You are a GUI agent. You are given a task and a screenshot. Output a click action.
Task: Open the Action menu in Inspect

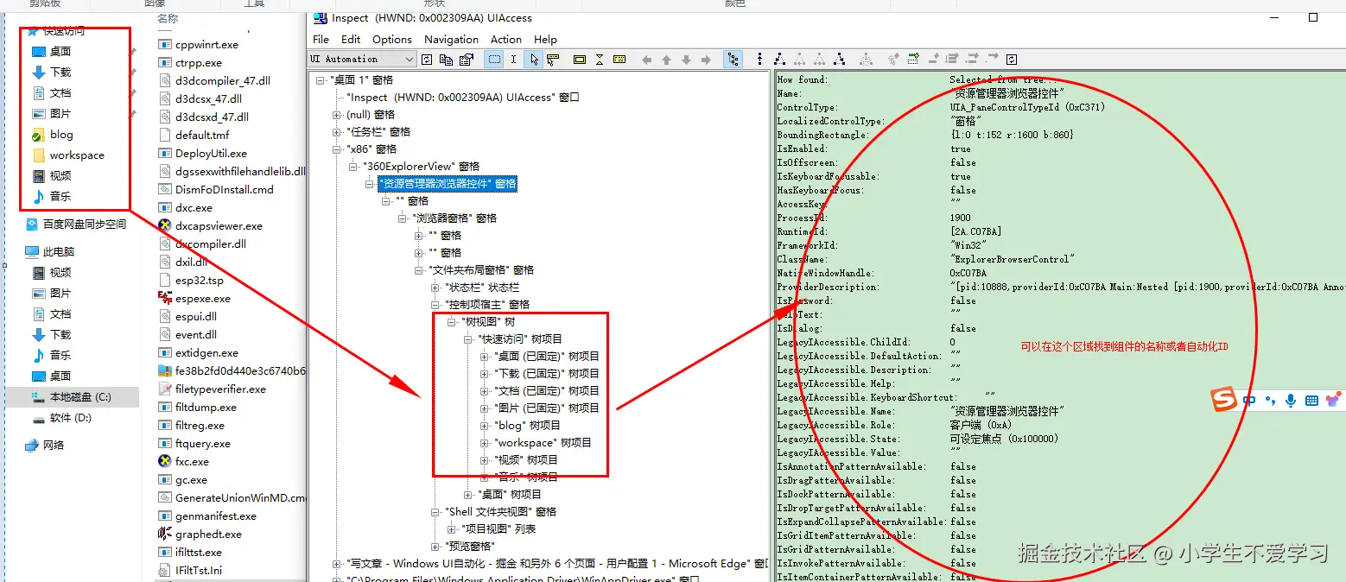coord(506,39)
